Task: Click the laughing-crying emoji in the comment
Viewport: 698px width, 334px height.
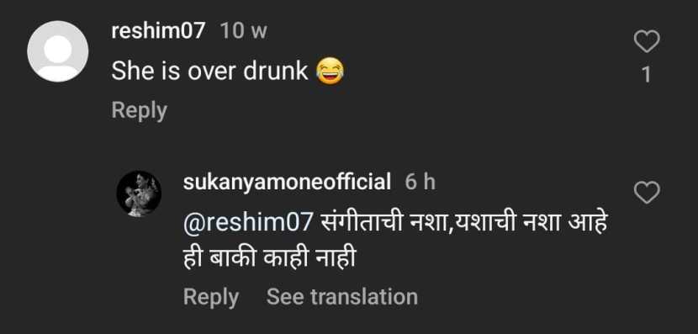Action: [330, 72]
